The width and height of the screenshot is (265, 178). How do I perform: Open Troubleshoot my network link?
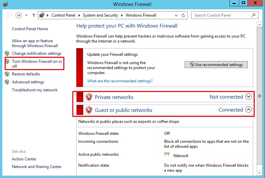pos(34,90)
